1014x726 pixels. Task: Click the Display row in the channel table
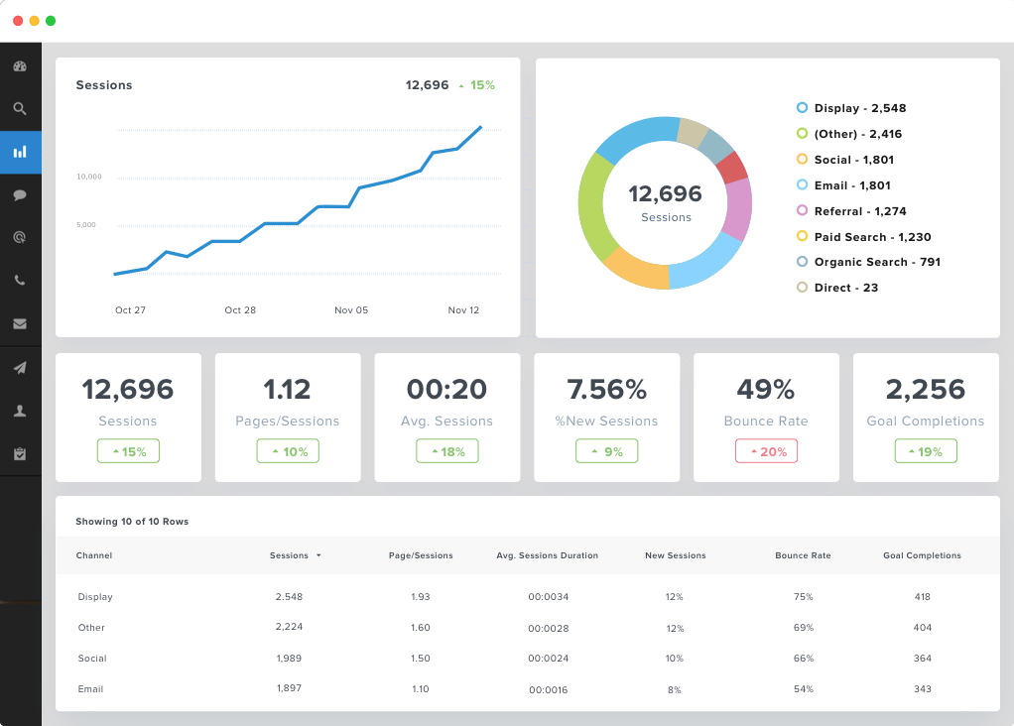click(94, 597)
